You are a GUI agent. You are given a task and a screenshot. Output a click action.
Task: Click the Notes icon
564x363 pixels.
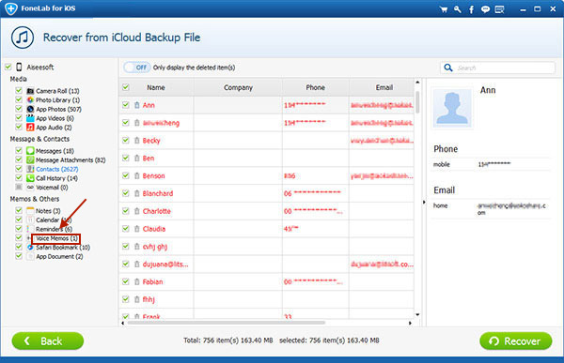pyautogui.click(x=30, y=211)
